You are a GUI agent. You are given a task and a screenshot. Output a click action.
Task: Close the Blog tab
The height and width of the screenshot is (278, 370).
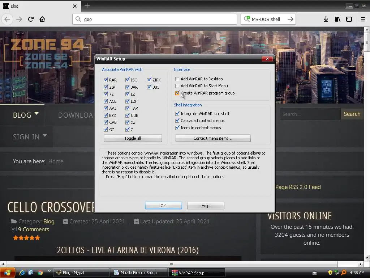tap(75, 6)
